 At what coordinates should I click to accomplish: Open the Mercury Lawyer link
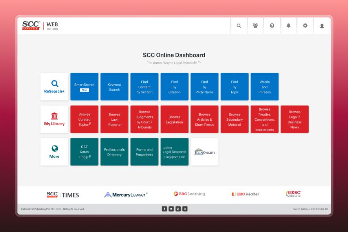[126, 195]
